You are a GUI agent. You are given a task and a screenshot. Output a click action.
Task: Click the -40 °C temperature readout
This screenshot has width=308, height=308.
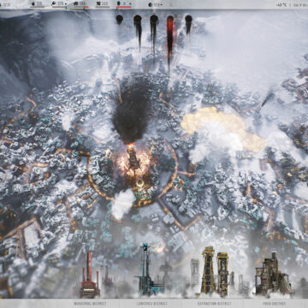281,5
